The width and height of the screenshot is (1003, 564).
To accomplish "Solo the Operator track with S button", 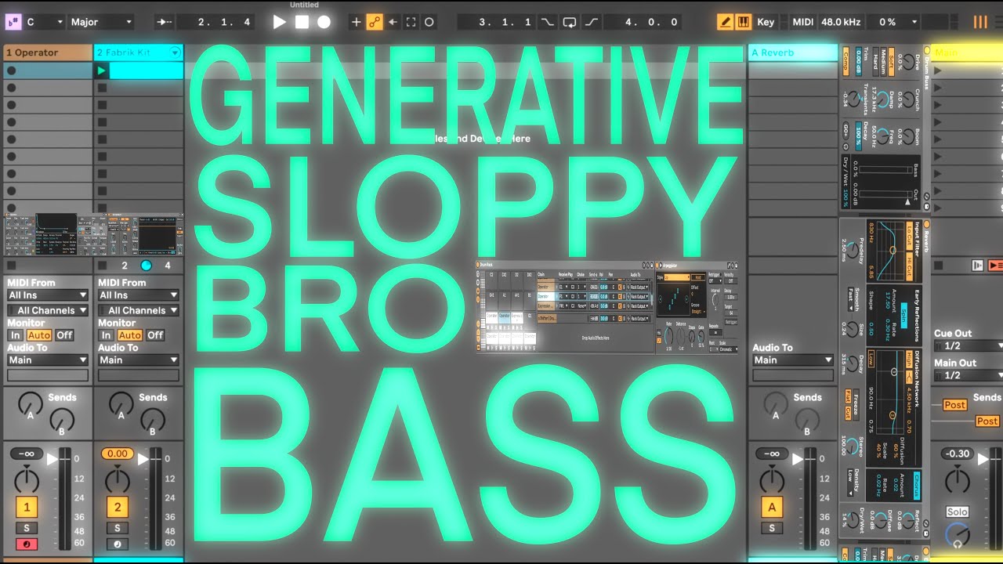I will point(27,528).
